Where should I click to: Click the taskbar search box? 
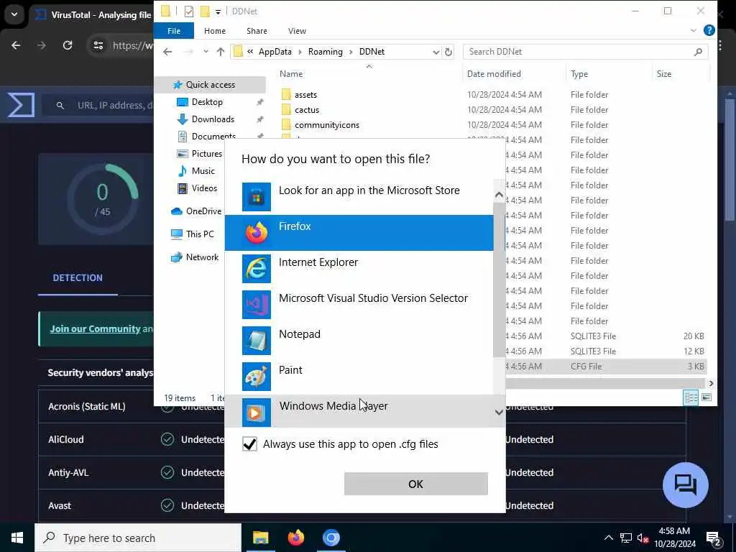click(x=138, y=538)
